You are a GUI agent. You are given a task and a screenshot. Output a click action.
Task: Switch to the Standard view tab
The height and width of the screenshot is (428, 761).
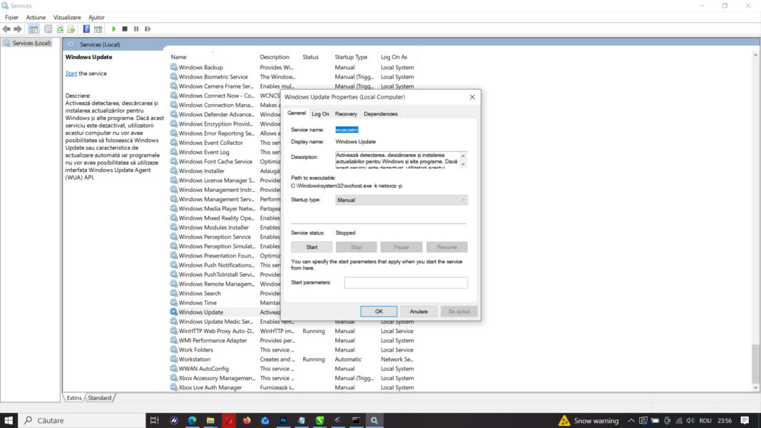click(99, 397)
